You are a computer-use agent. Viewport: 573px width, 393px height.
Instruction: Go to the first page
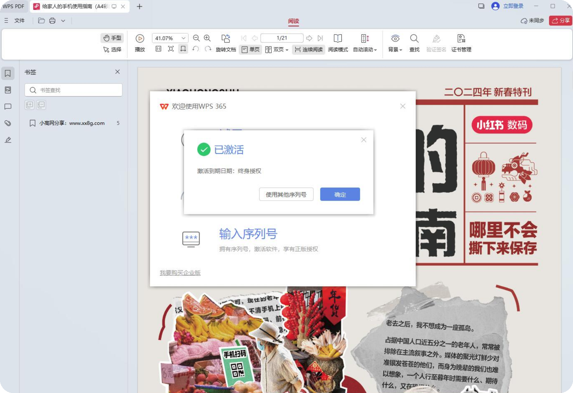(x=244, y=38)
